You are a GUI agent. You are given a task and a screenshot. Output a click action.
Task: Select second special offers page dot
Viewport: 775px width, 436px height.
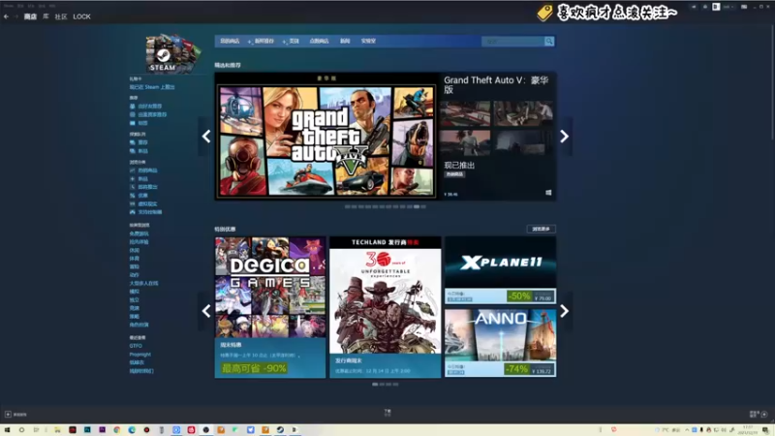[382, 384]
